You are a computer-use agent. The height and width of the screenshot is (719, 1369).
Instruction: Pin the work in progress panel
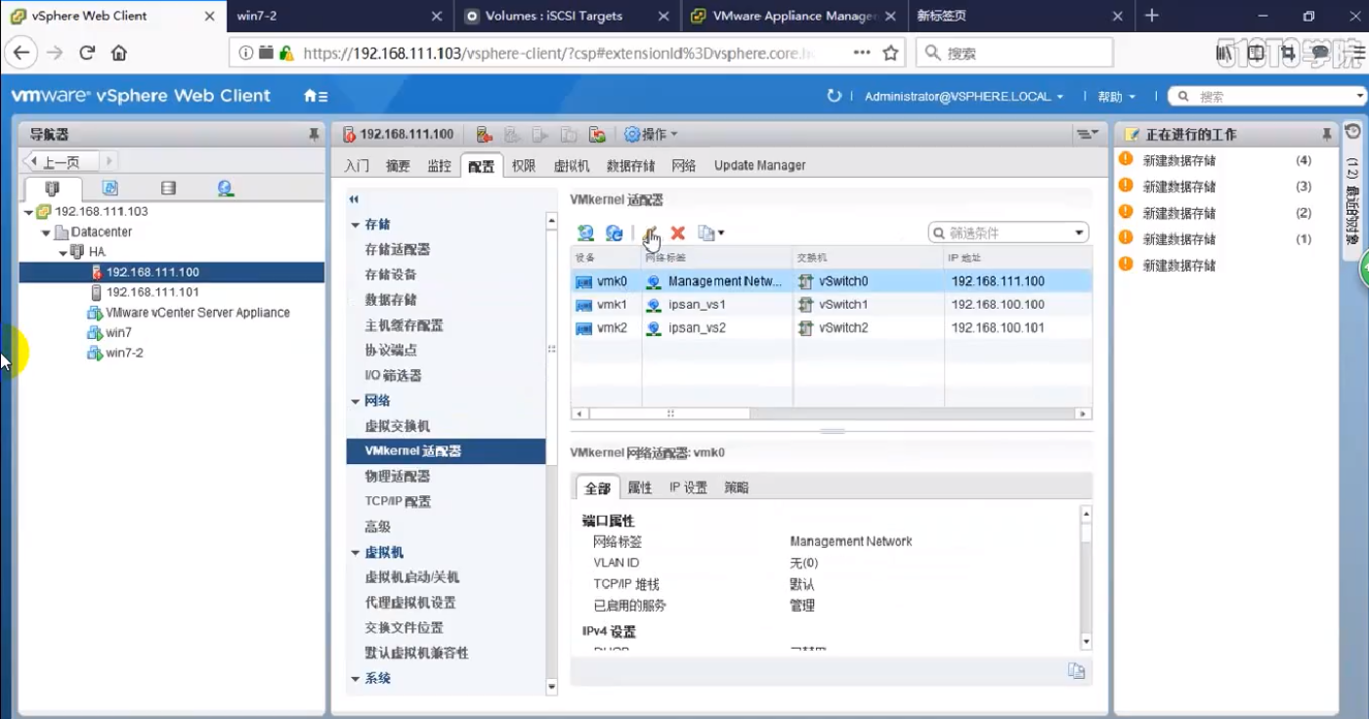click(x=1326, y=134)
